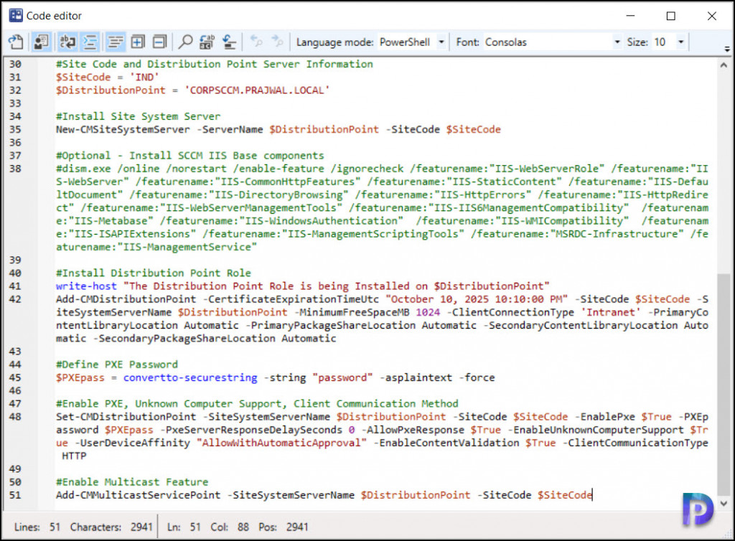Click the Code editor window icon
The width and height of the screenshot is (735, 541).
point(16,16)
